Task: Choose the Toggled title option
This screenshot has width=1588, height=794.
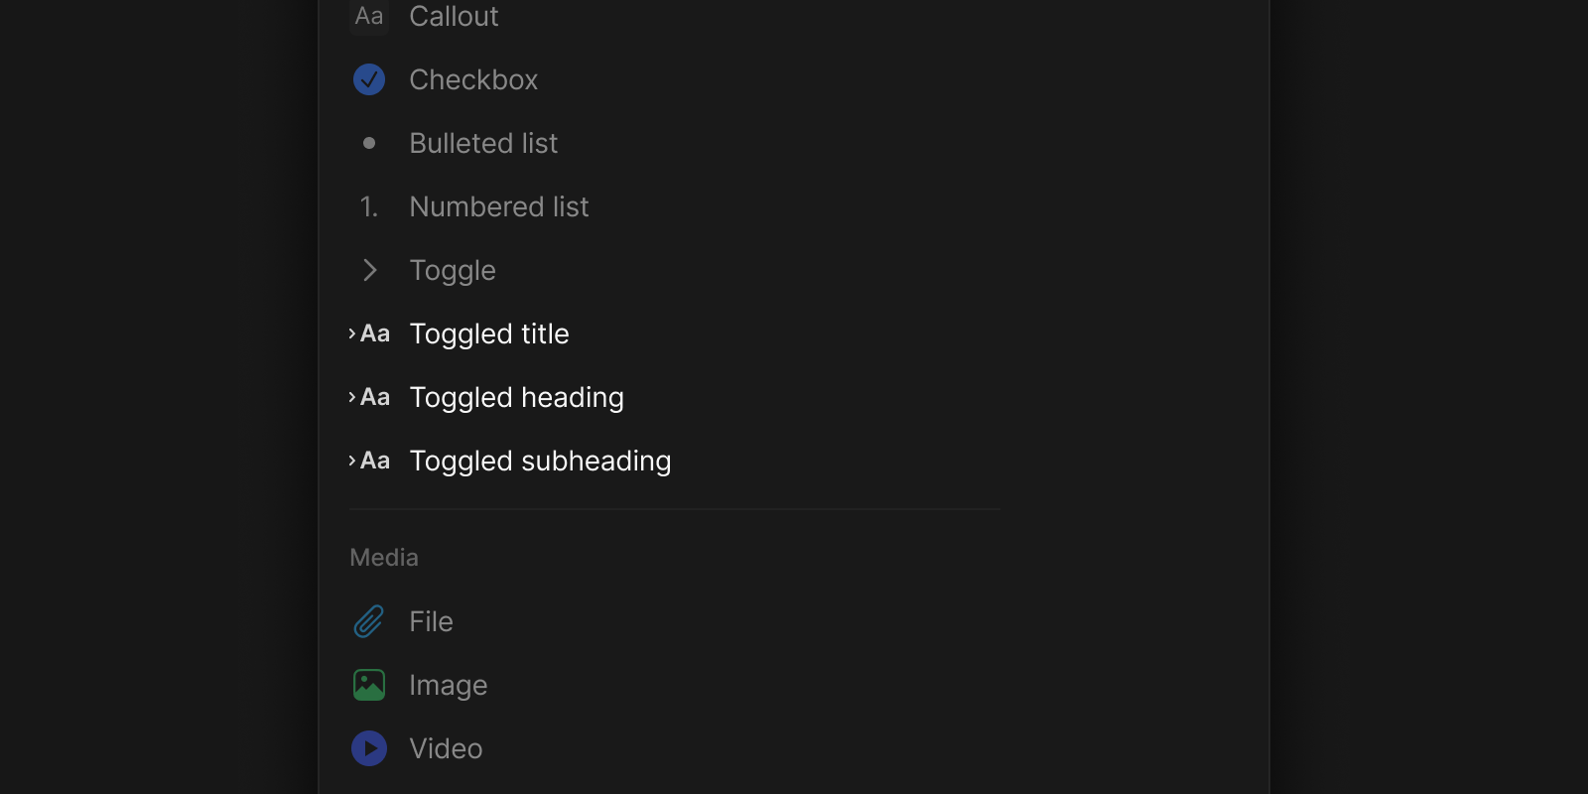Action: (x=489, y=333)
